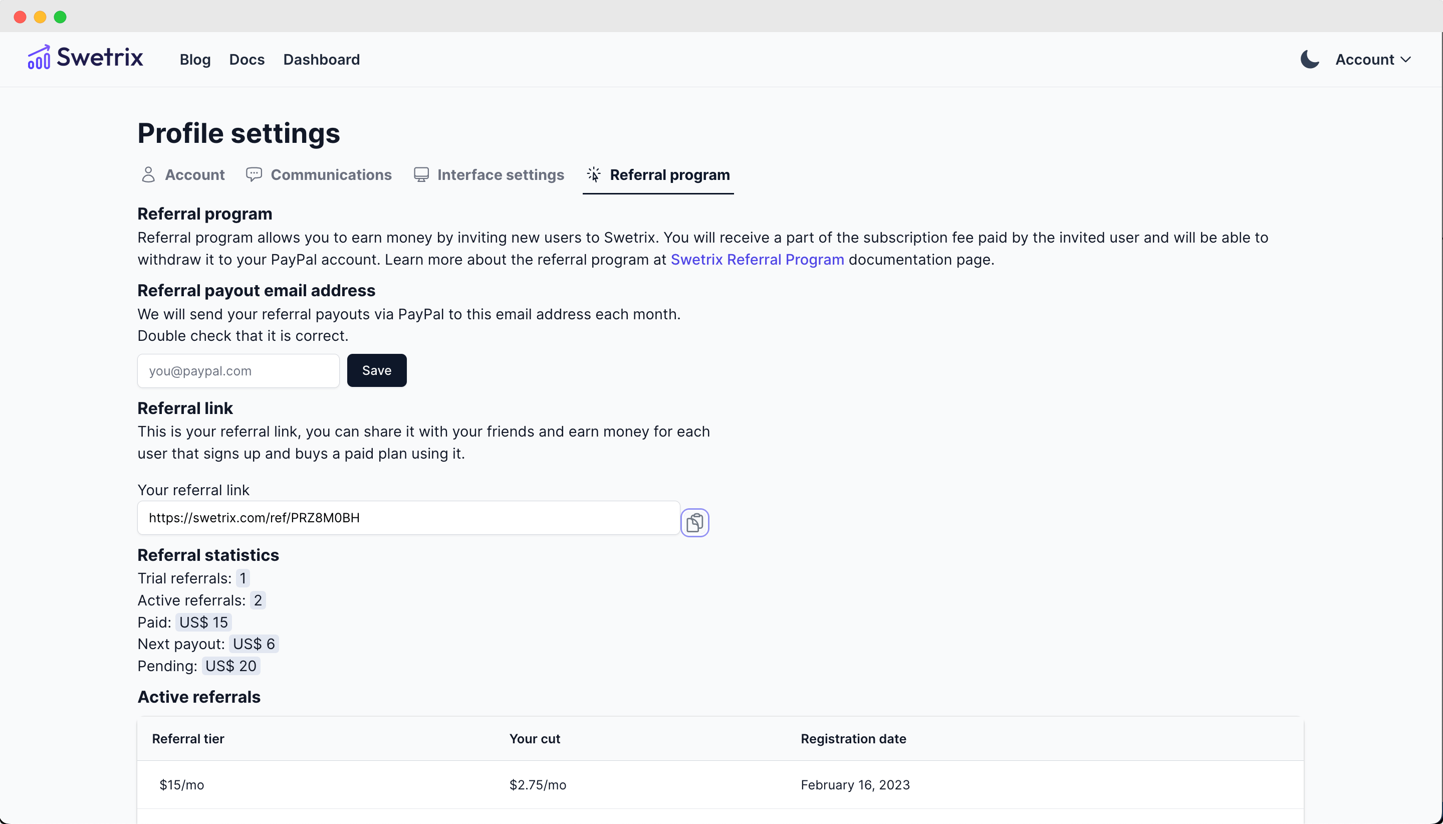This screenshot has width=1443, height=824.
Task: Click the person icon beside the Account tab
Action: (x=148, y=175)
